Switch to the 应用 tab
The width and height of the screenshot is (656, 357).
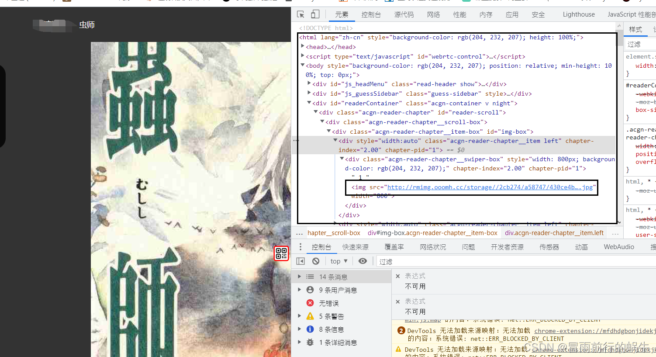[512, 14]
